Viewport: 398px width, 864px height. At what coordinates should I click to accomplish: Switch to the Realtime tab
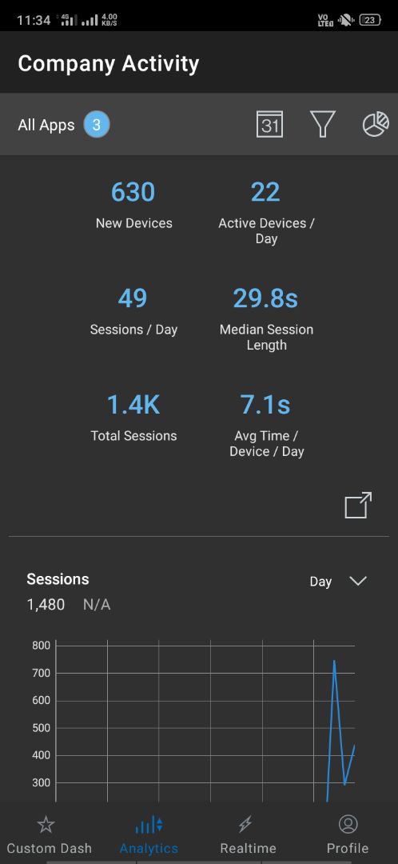[x=248, y=834]
